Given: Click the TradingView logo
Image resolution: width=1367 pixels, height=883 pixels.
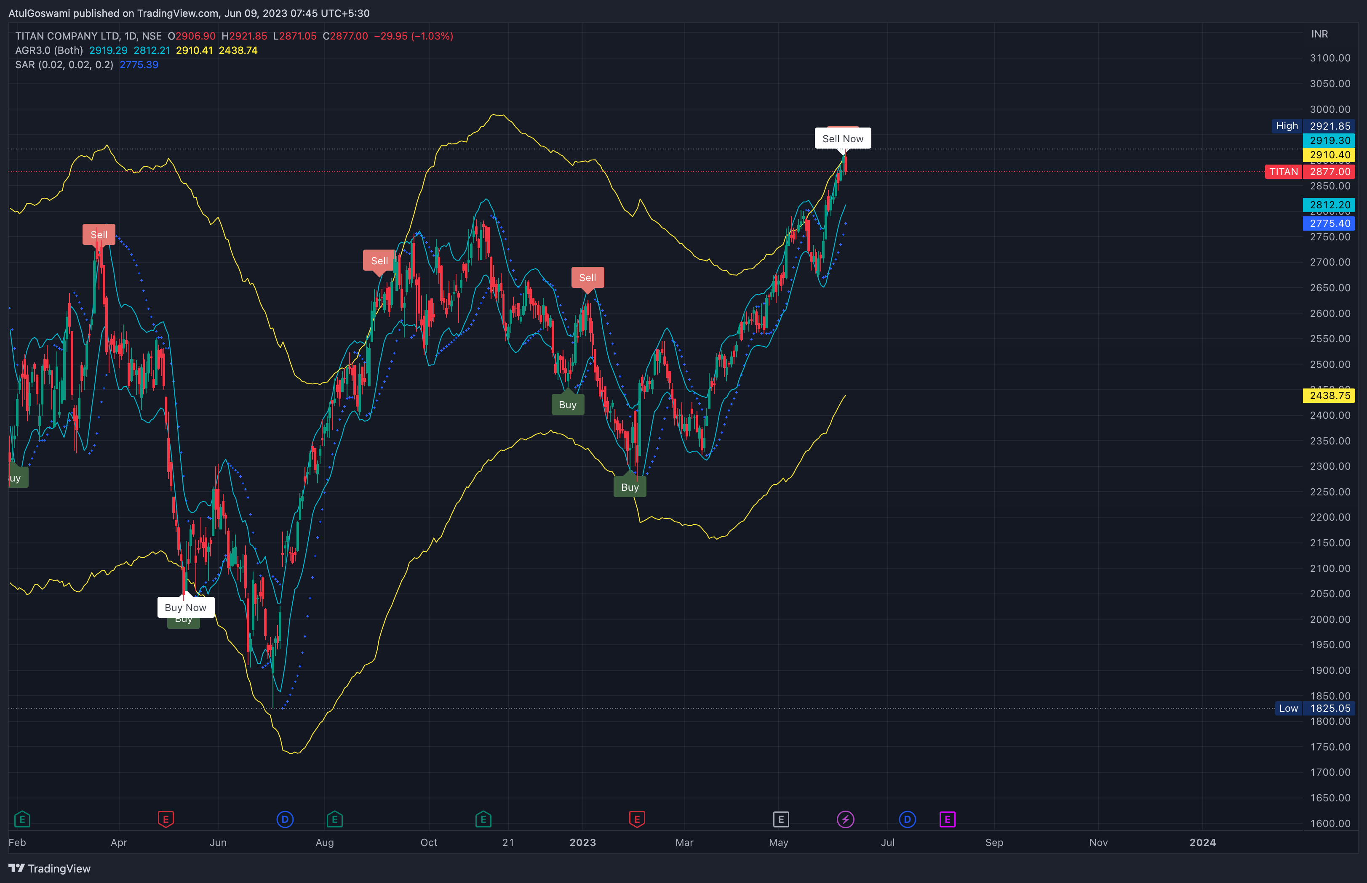Looking at the screenshot, I should pyautogui.click(x=50, y=868).
